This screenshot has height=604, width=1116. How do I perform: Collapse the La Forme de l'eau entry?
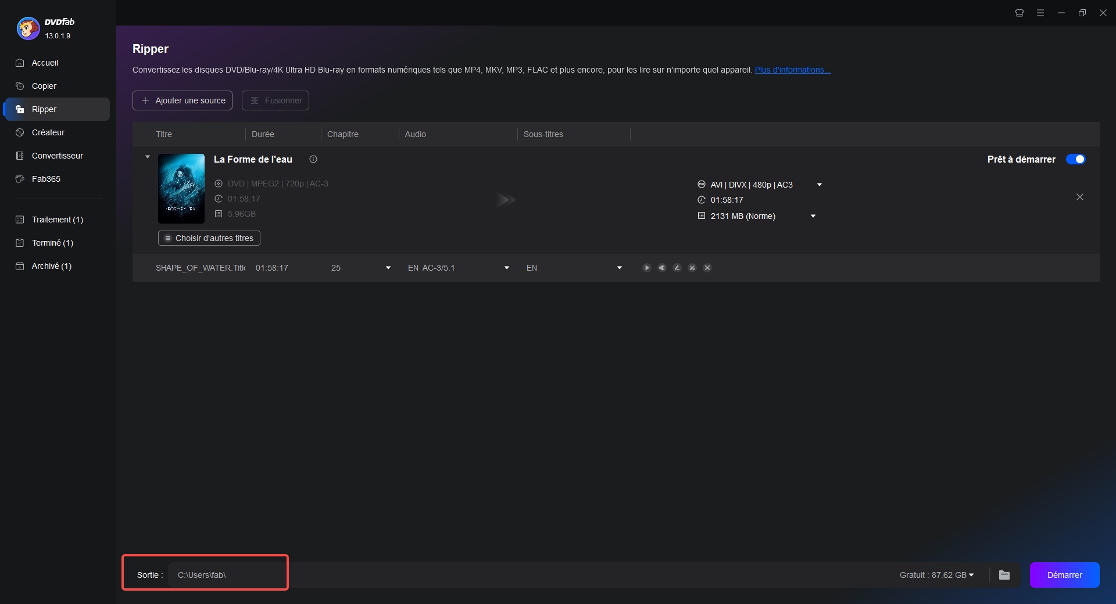pyautogui.click(x=148, y=157)
